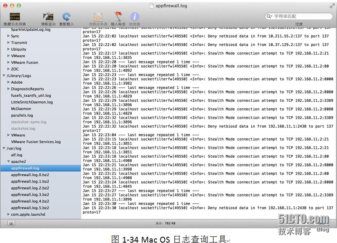
Task: Collapse the /var/log group
Action: [4, 148]
